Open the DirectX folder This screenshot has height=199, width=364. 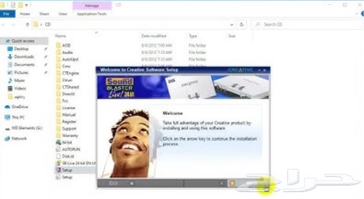(x=68, y=94)
